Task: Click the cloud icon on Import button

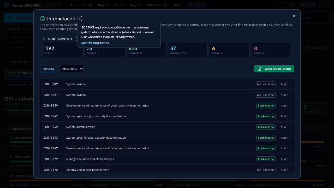Action: click(11, 18)
